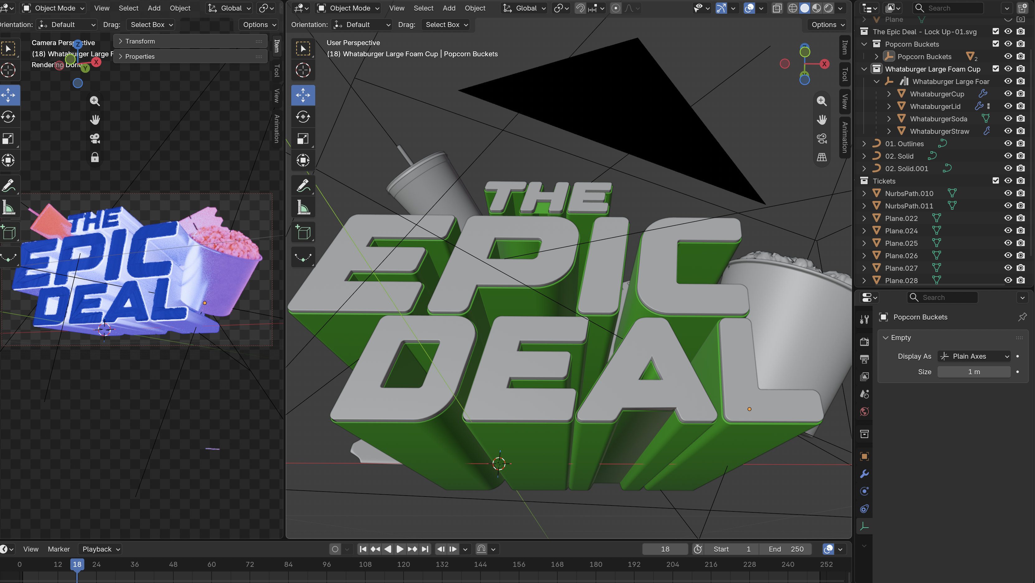Viewport: 1035px width, 583px height.
Task: Play the animation in reverse
Action: [387, 549]
